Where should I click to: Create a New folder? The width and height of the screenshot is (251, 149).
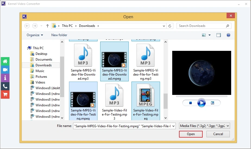59,35
